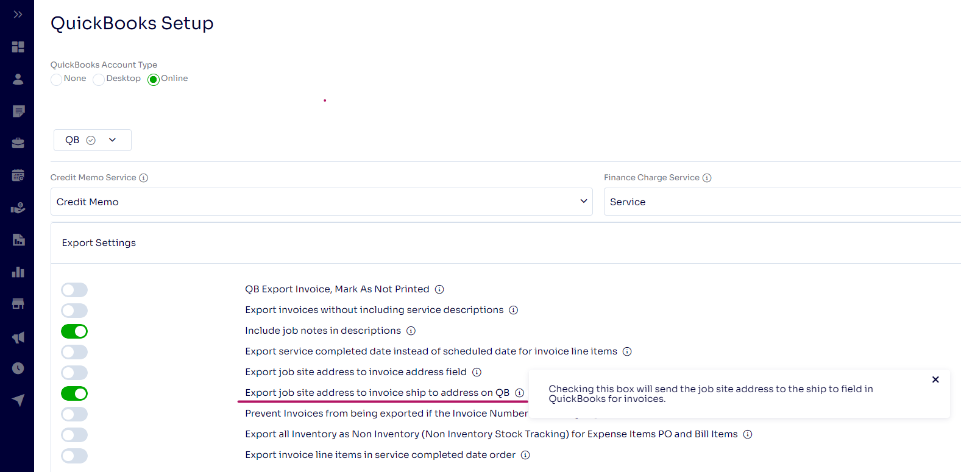Close the ship-to address tooltip popup
This screenshot has height=472, width=961.
pos(935,379)
